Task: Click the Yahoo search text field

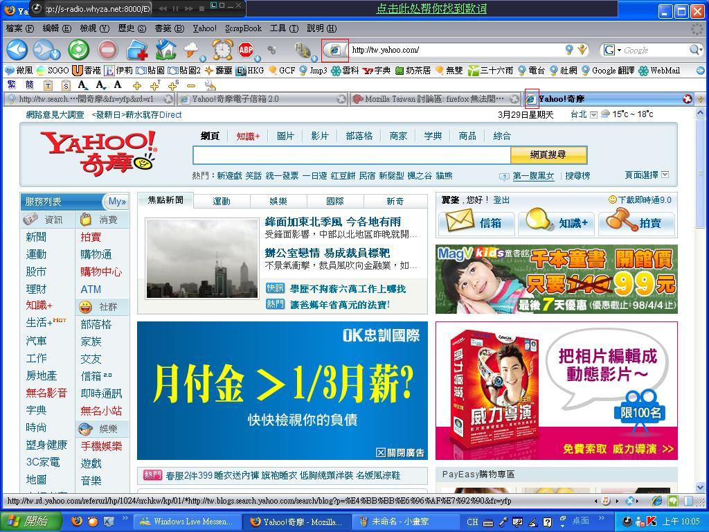Action: coord(351,155)
